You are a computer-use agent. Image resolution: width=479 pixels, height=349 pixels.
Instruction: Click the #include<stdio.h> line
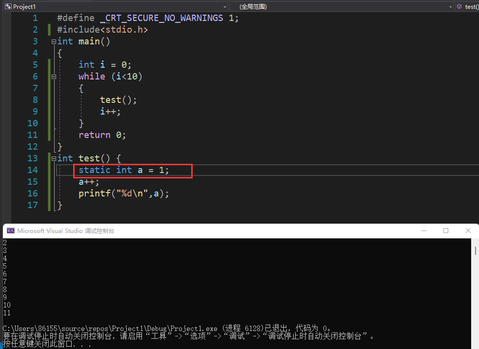(x=102, y=30)
